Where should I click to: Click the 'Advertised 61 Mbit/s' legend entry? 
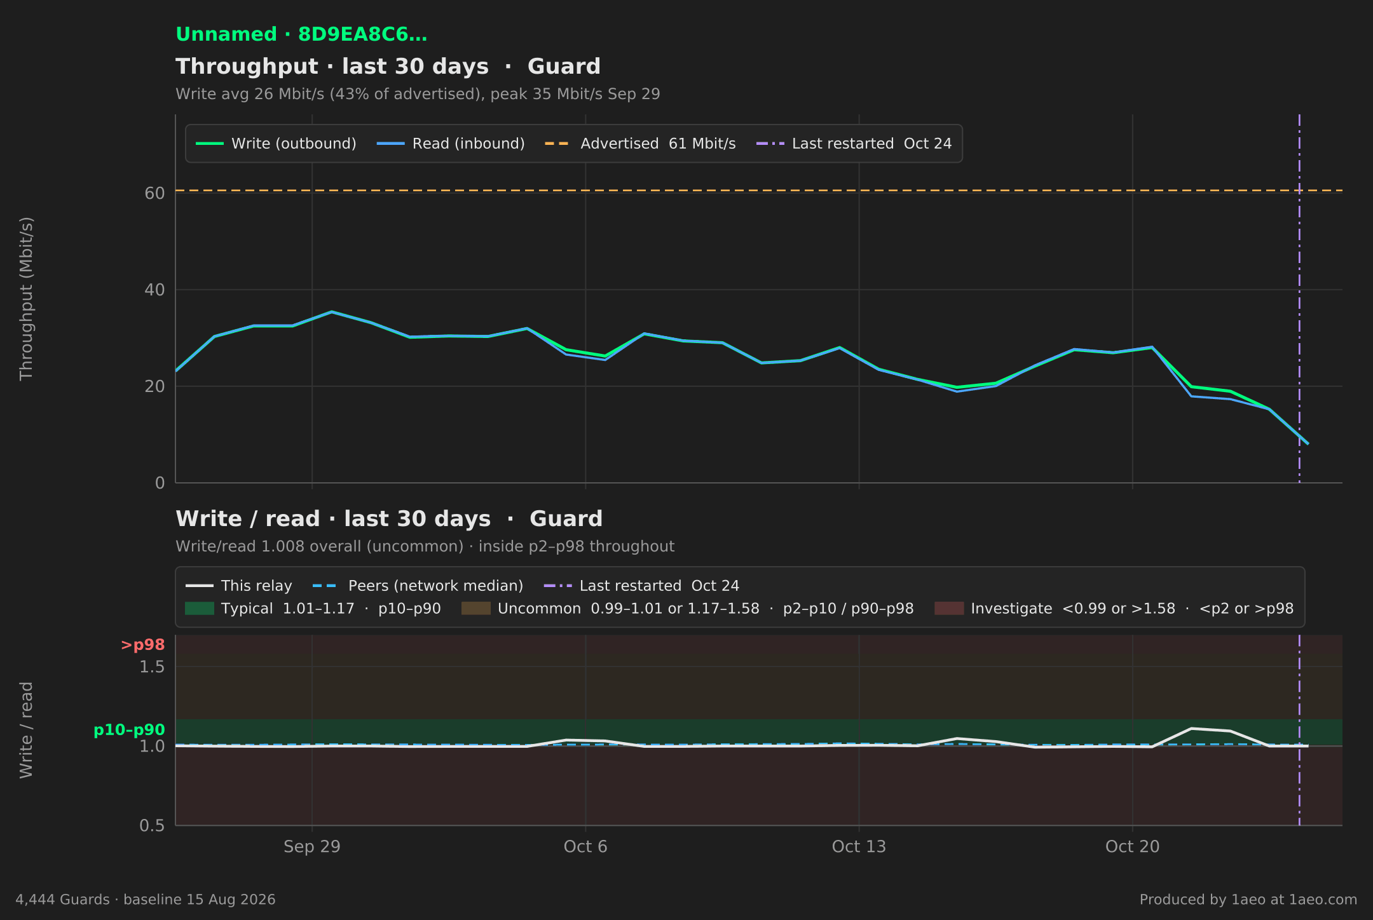pos(640,144)
